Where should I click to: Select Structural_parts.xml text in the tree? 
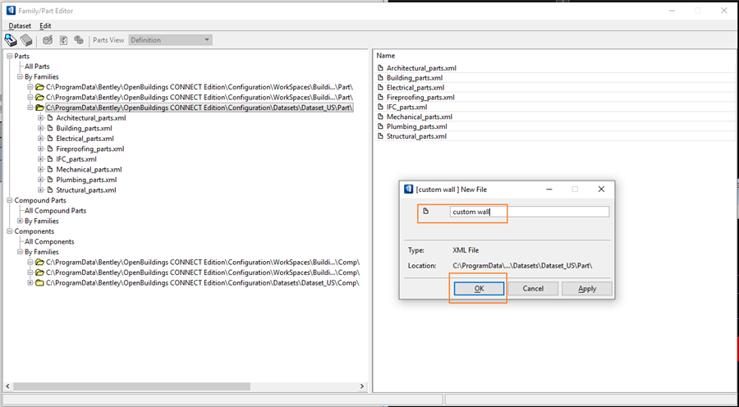(x=85, y=190)
